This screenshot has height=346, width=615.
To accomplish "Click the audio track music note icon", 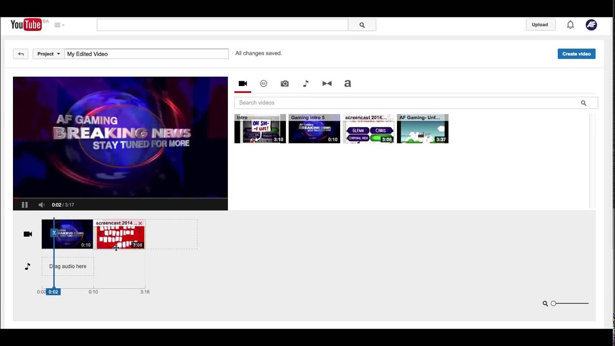I will tap(27, 266).
